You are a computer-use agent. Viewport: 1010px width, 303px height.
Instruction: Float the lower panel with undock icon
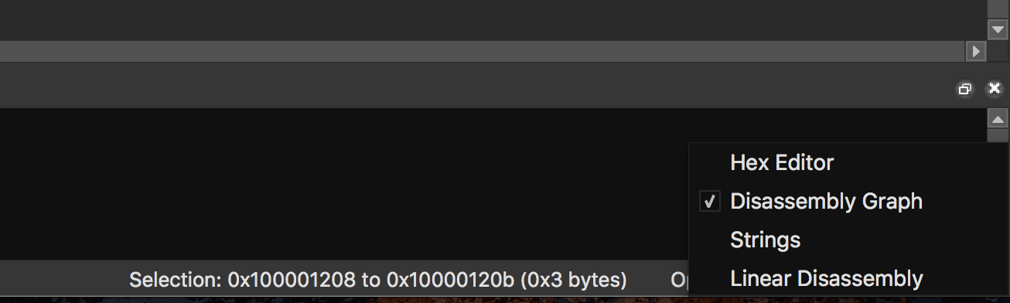964,89
